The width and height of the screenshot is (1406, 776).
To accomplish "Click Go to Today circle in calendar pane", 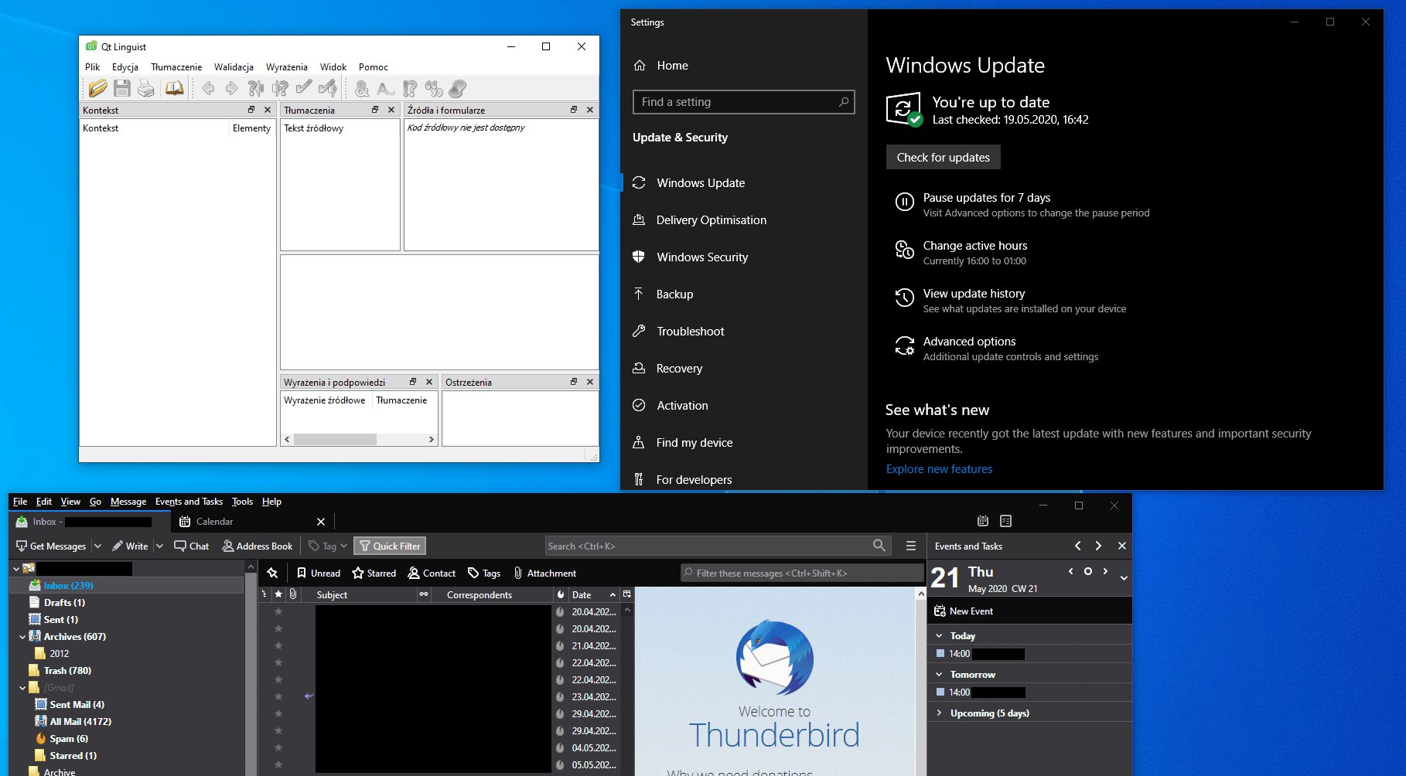I will pos(1088,572).
